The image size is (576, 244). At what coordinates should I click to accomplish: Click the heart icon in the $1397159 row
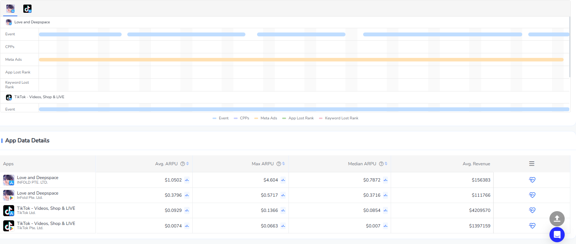point(532,226)
